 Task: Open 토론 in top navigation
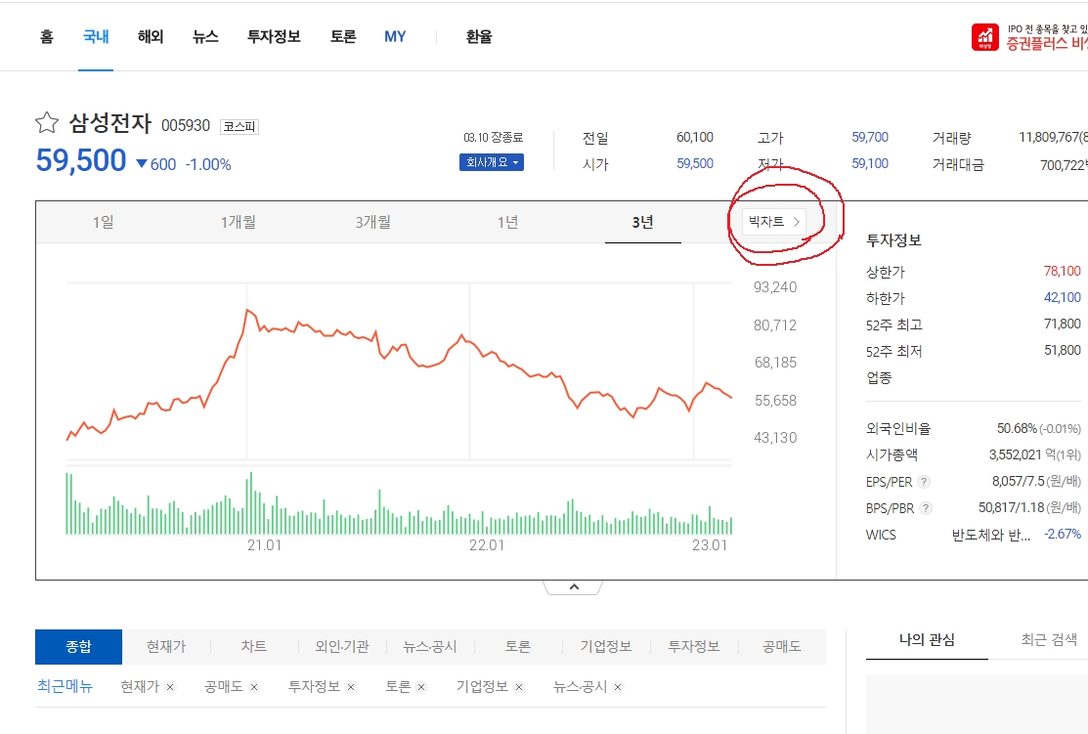click(x=343, y=37)
